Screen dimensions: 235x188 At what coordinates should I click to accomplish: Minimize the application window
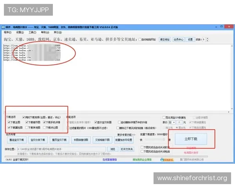(x=216, y=27)
